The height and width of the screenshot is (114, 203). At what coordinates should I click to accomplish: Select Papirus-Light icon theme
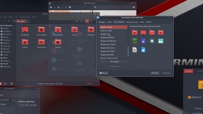[x=114, y=31]
